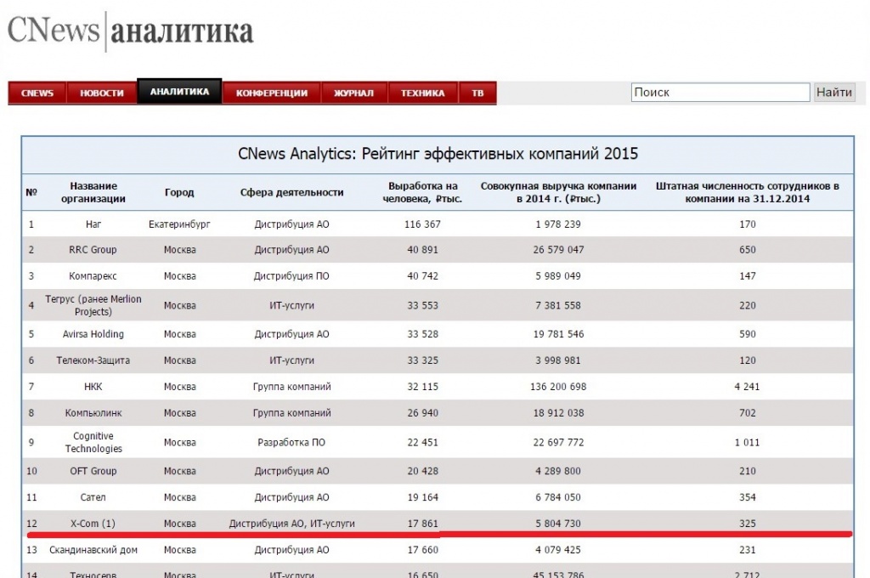Open the КОНФЕРЕНЦИИ section

click(x=271, y=93)
